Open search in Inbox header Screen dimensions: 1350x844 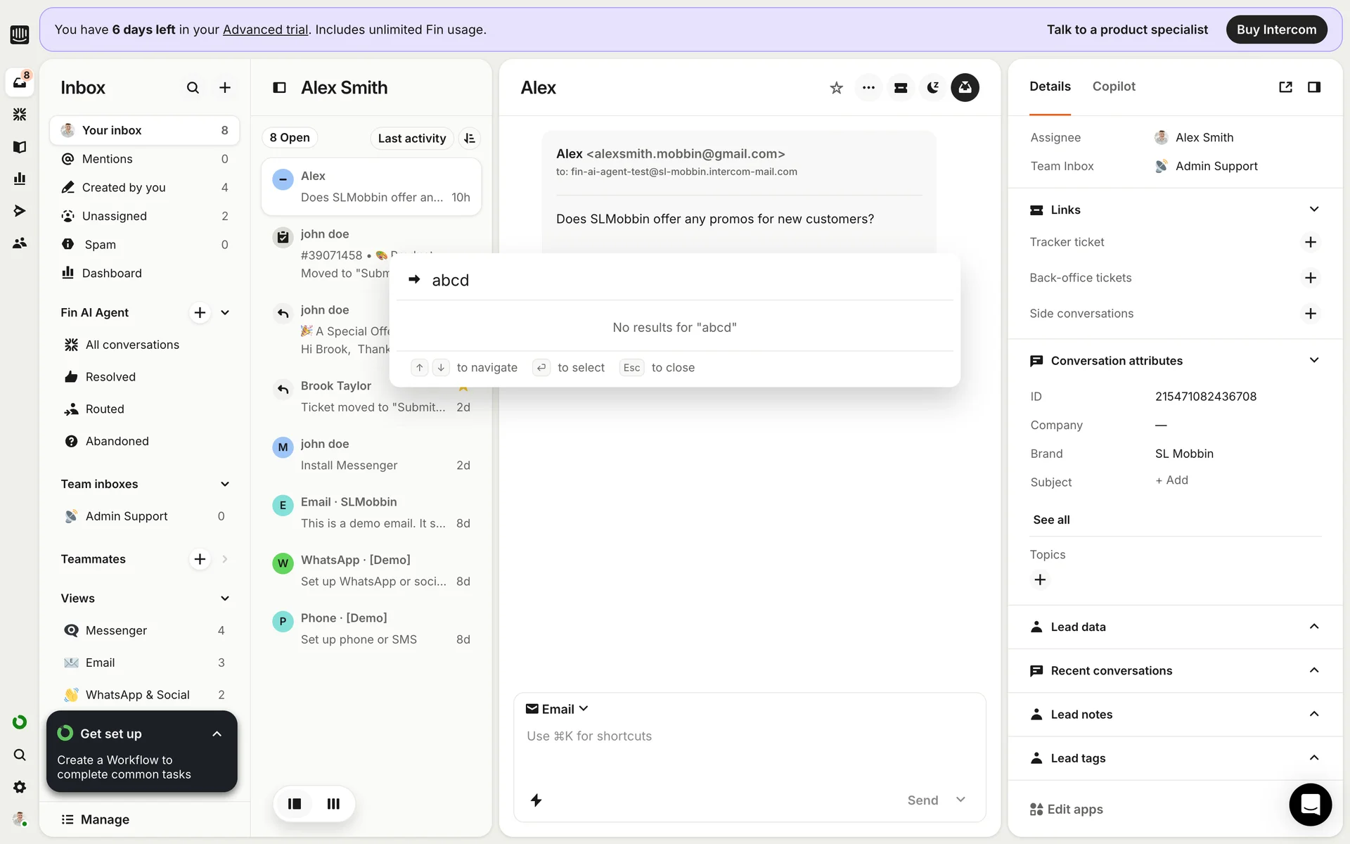point(193,88)
